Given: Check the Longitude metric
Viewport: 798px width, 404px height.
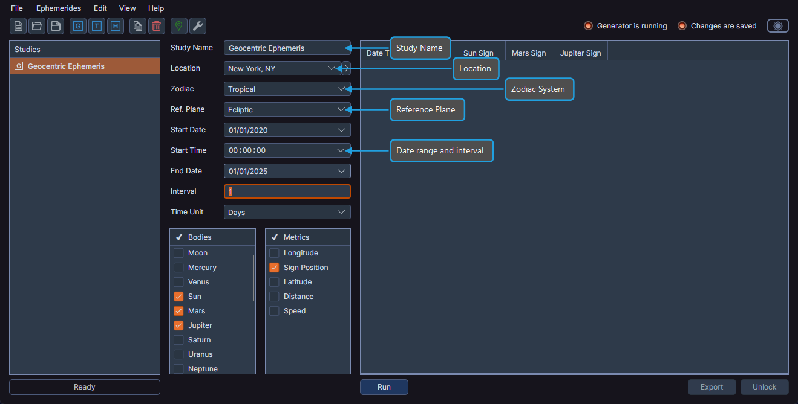Looking at the screenshot, I should (x=273, y=252).
